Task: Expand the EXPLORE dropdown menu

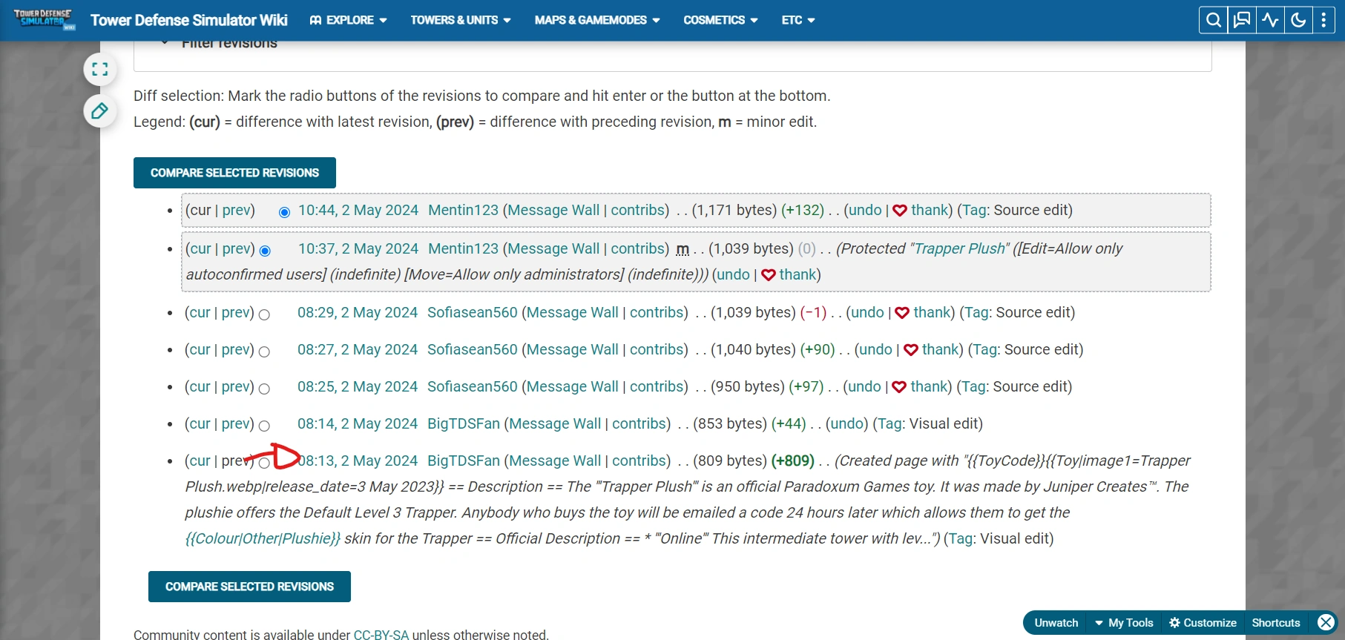Action: [349, 20]
